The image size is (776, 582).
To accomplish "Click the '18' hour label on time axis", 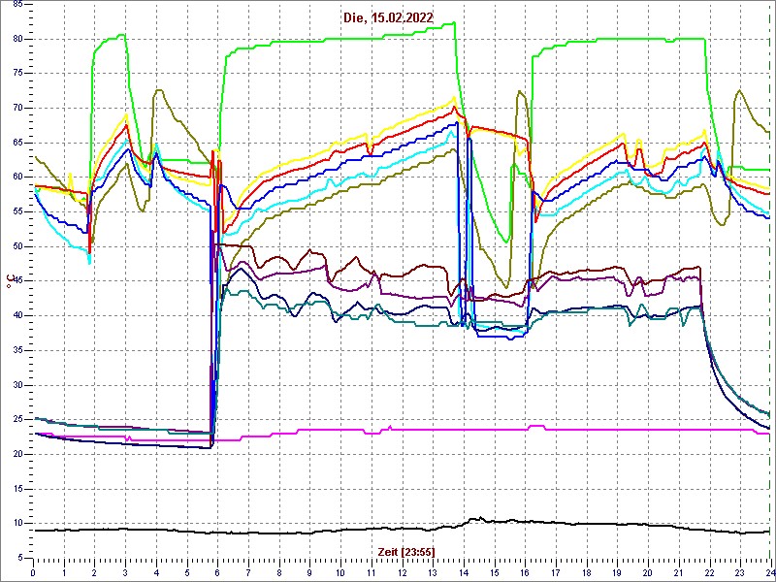I will (x=587, y=572).
